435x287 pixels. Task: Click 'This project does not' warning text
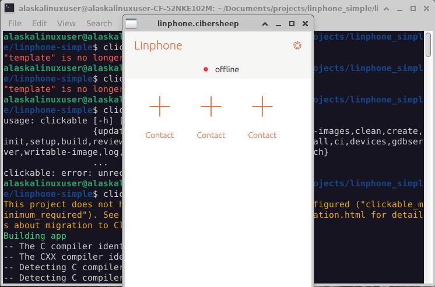(58, 204)
